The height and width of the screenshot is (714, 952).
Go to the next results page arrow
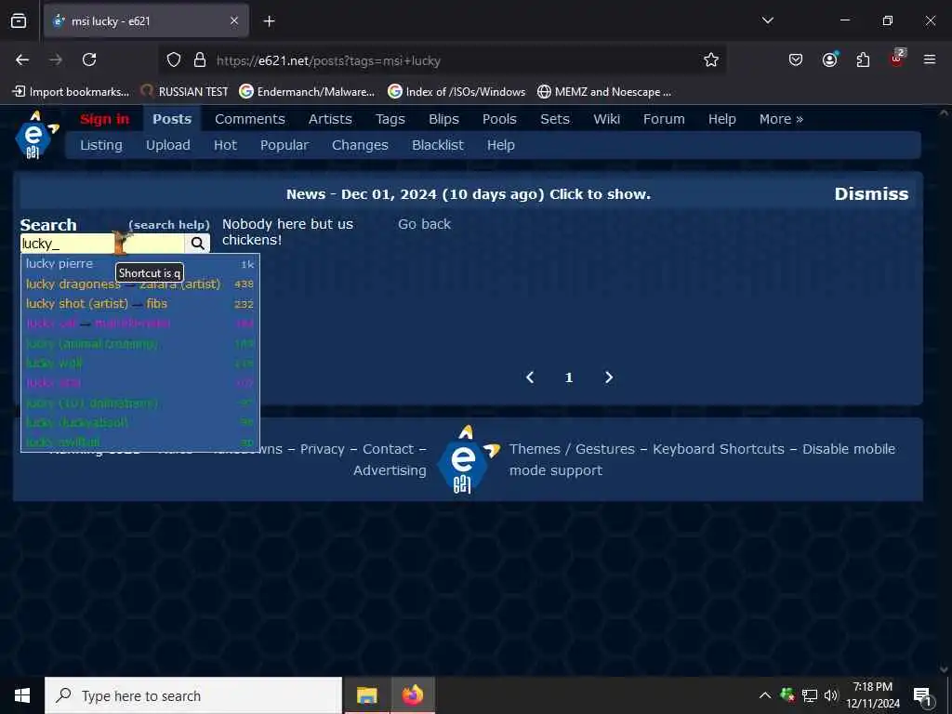(609, 377)
